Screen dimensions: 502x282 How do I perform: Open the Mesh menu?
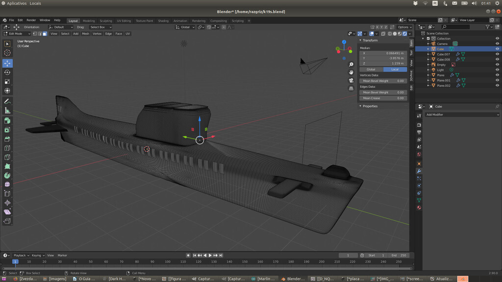point(85,34)
